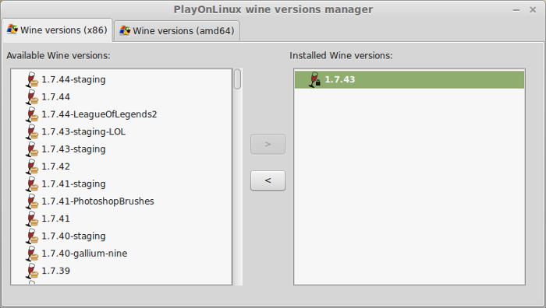Viewport: 546px width, 308px height.
Task: Select the 1.7.44 available version text
Action: click(55, 97)
